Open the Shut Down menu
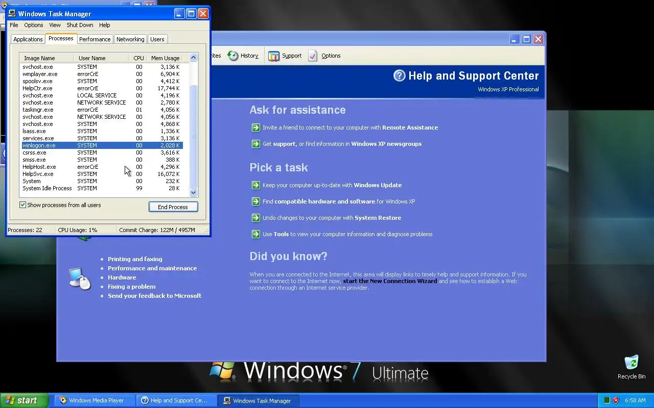Image resolution: width=654 pixels, height=408 pixels. 80,25
